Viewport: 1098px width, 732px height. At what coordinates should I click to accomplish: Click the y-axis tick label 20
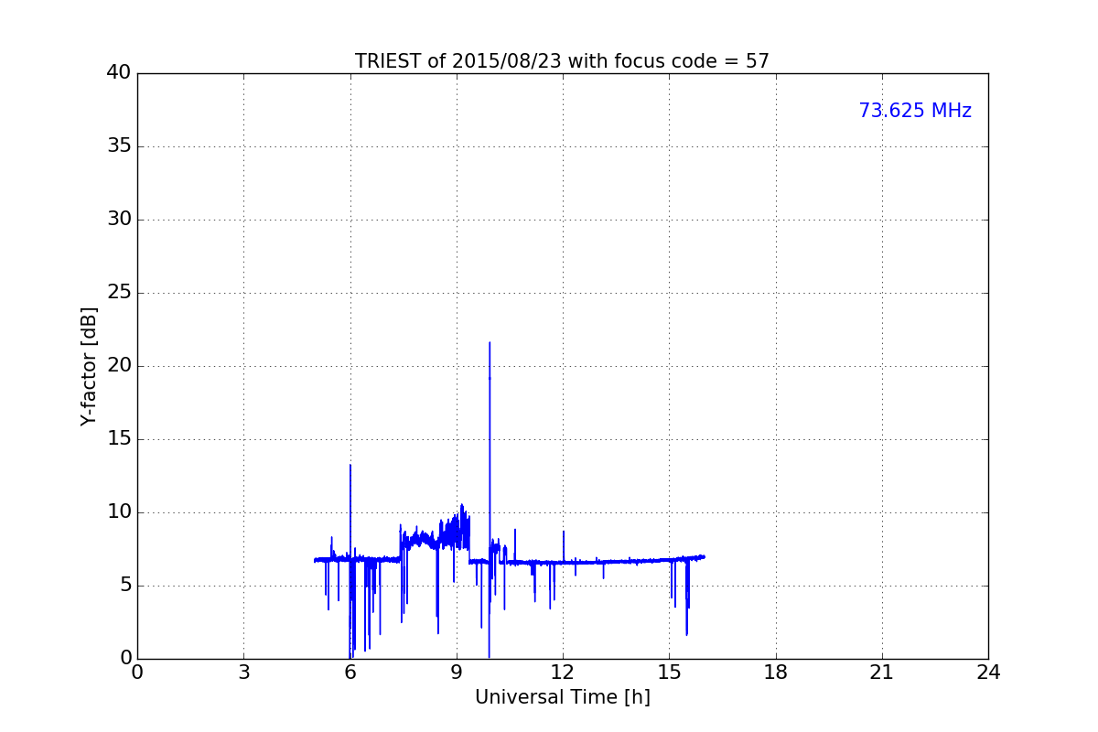[118, 366]
